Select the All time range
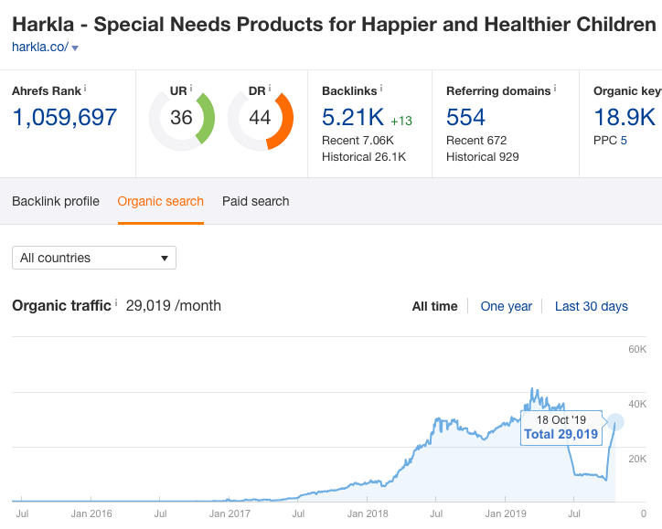Screen dimensions: 662x529 pyautogui.click(x=435, y=306)
